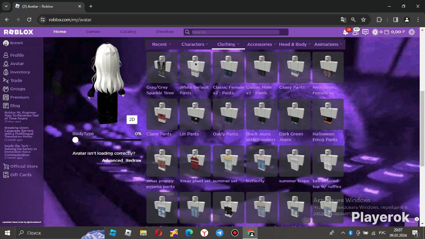
Task: Focus the Roblox search field
Action: click(x=236, y=32)
